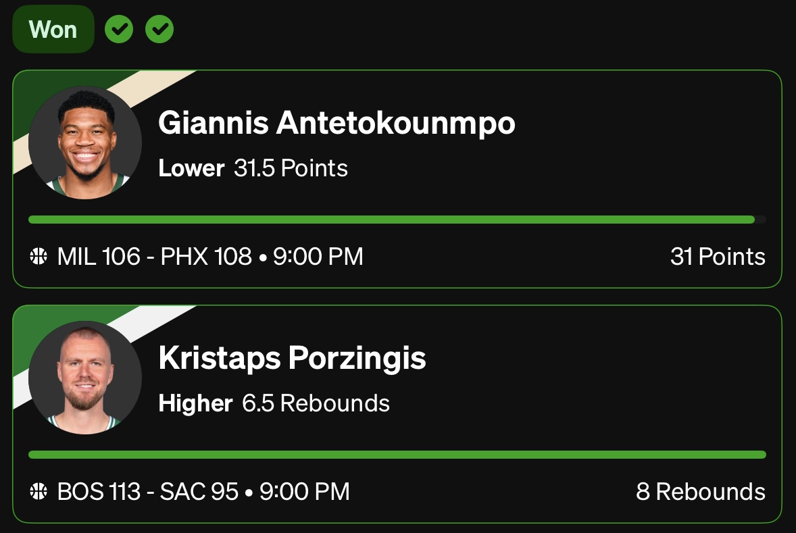
Task: Tap Giannis Antetokounmpo's player headshot
Action: click(85, 142)
